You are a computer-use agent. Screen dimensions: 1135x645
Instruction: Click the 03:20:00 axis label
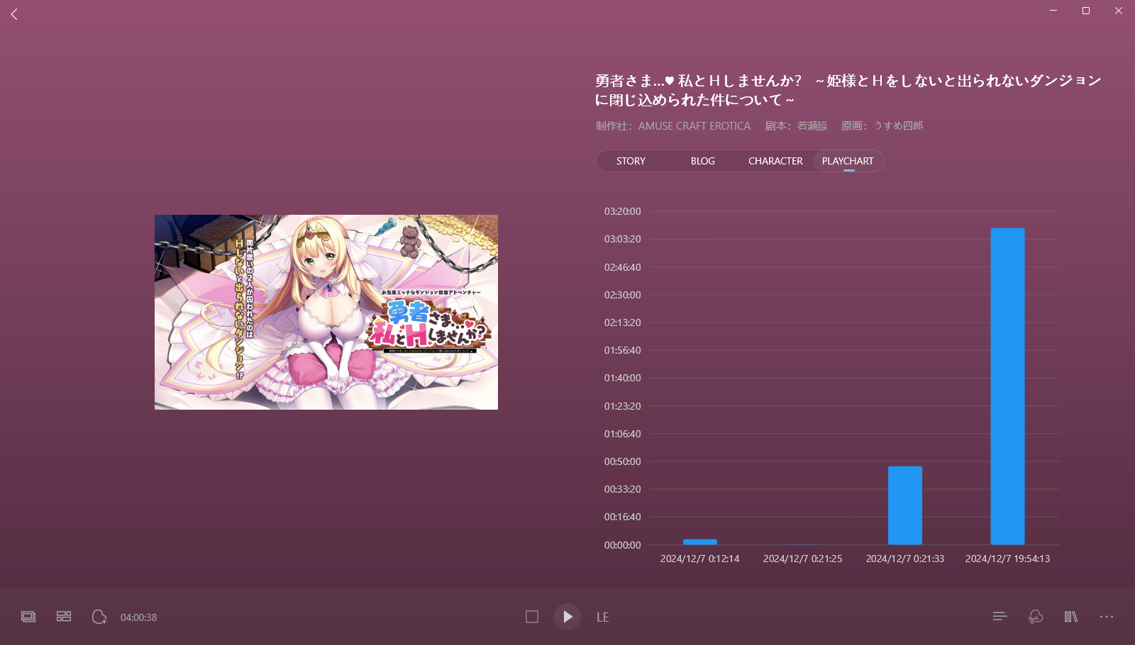[622, 211]
